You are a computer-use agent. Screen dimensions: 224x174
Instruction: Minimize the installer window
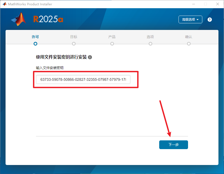click(194, 4)
